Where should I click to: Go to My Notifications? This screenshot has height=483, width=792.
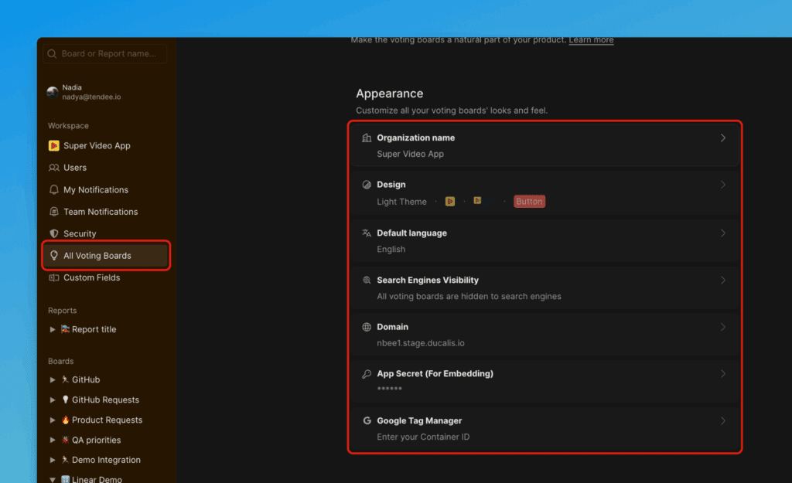tap(95, 190)
